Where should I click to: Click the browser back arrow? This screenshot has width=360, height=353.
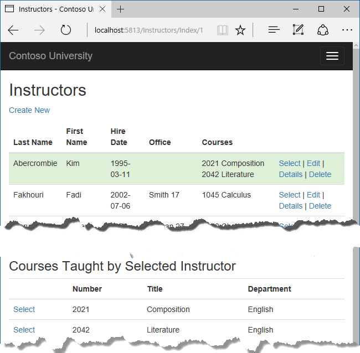[x=13, y=30]
